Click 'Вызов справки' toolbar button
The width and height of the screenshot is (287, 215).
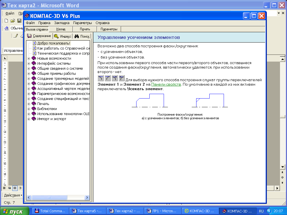pos(37,29)
